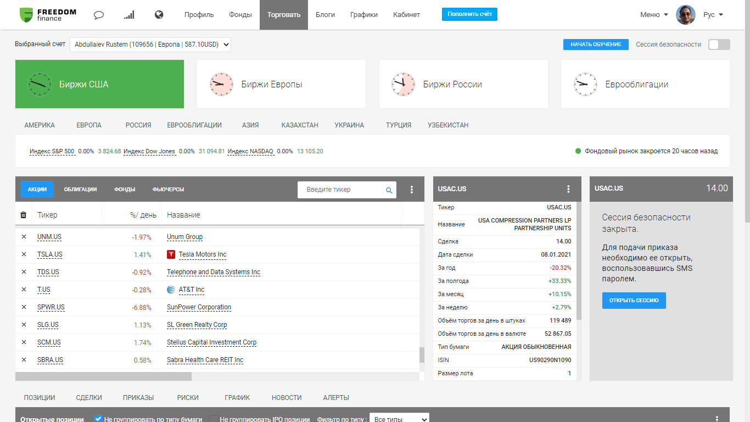Open the Алерты tab
The image size is (750, 422).
point(336,398)
